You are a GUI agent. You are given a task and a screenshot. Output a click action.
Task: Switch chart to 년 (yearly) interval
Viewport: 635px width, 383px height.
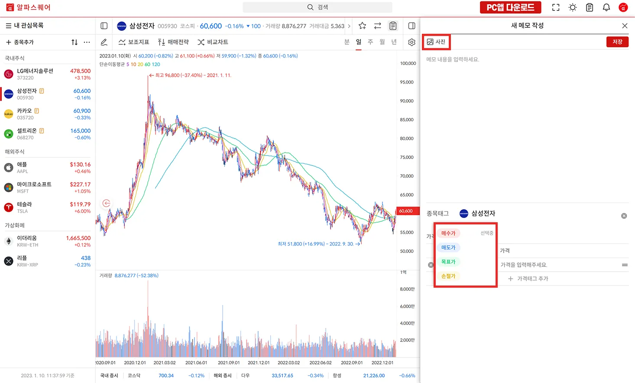click(394, 42)
